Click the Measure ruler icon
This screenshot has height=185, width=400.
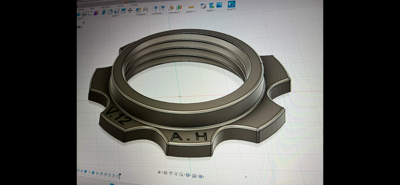(191, 7)
